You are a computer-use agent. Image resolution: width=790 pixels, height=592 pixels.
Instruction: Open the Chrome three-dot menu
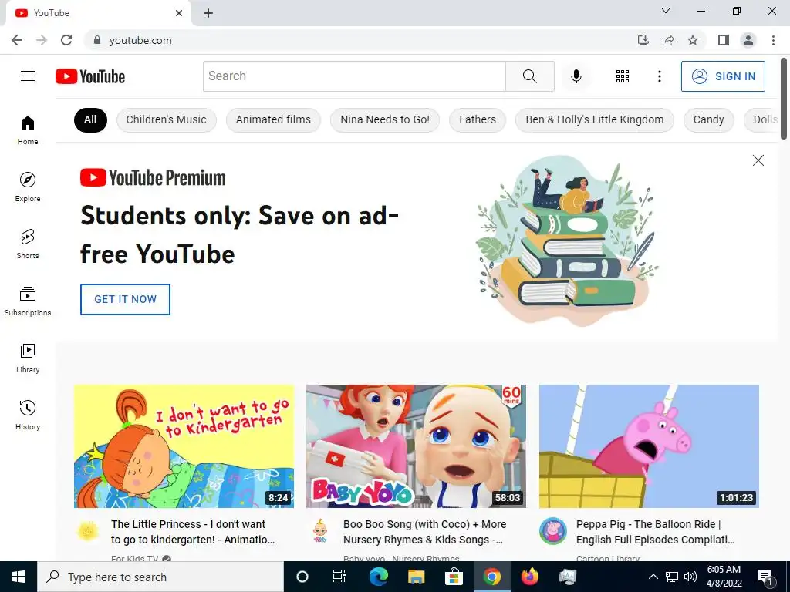(x=773, y=40)
